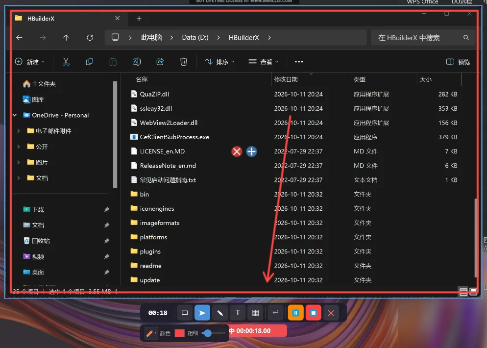Screen dimensions: 487x348
Task: Click the PC monitor icon in address bar
Action: pos(115,38)
